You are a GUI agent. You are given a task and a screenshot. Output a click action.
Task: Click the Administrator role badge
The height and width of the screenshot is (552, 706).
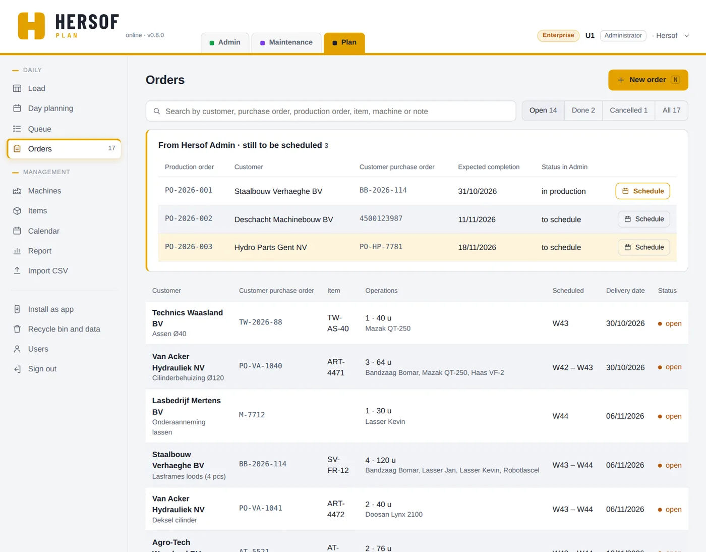(x=623, y=36)
